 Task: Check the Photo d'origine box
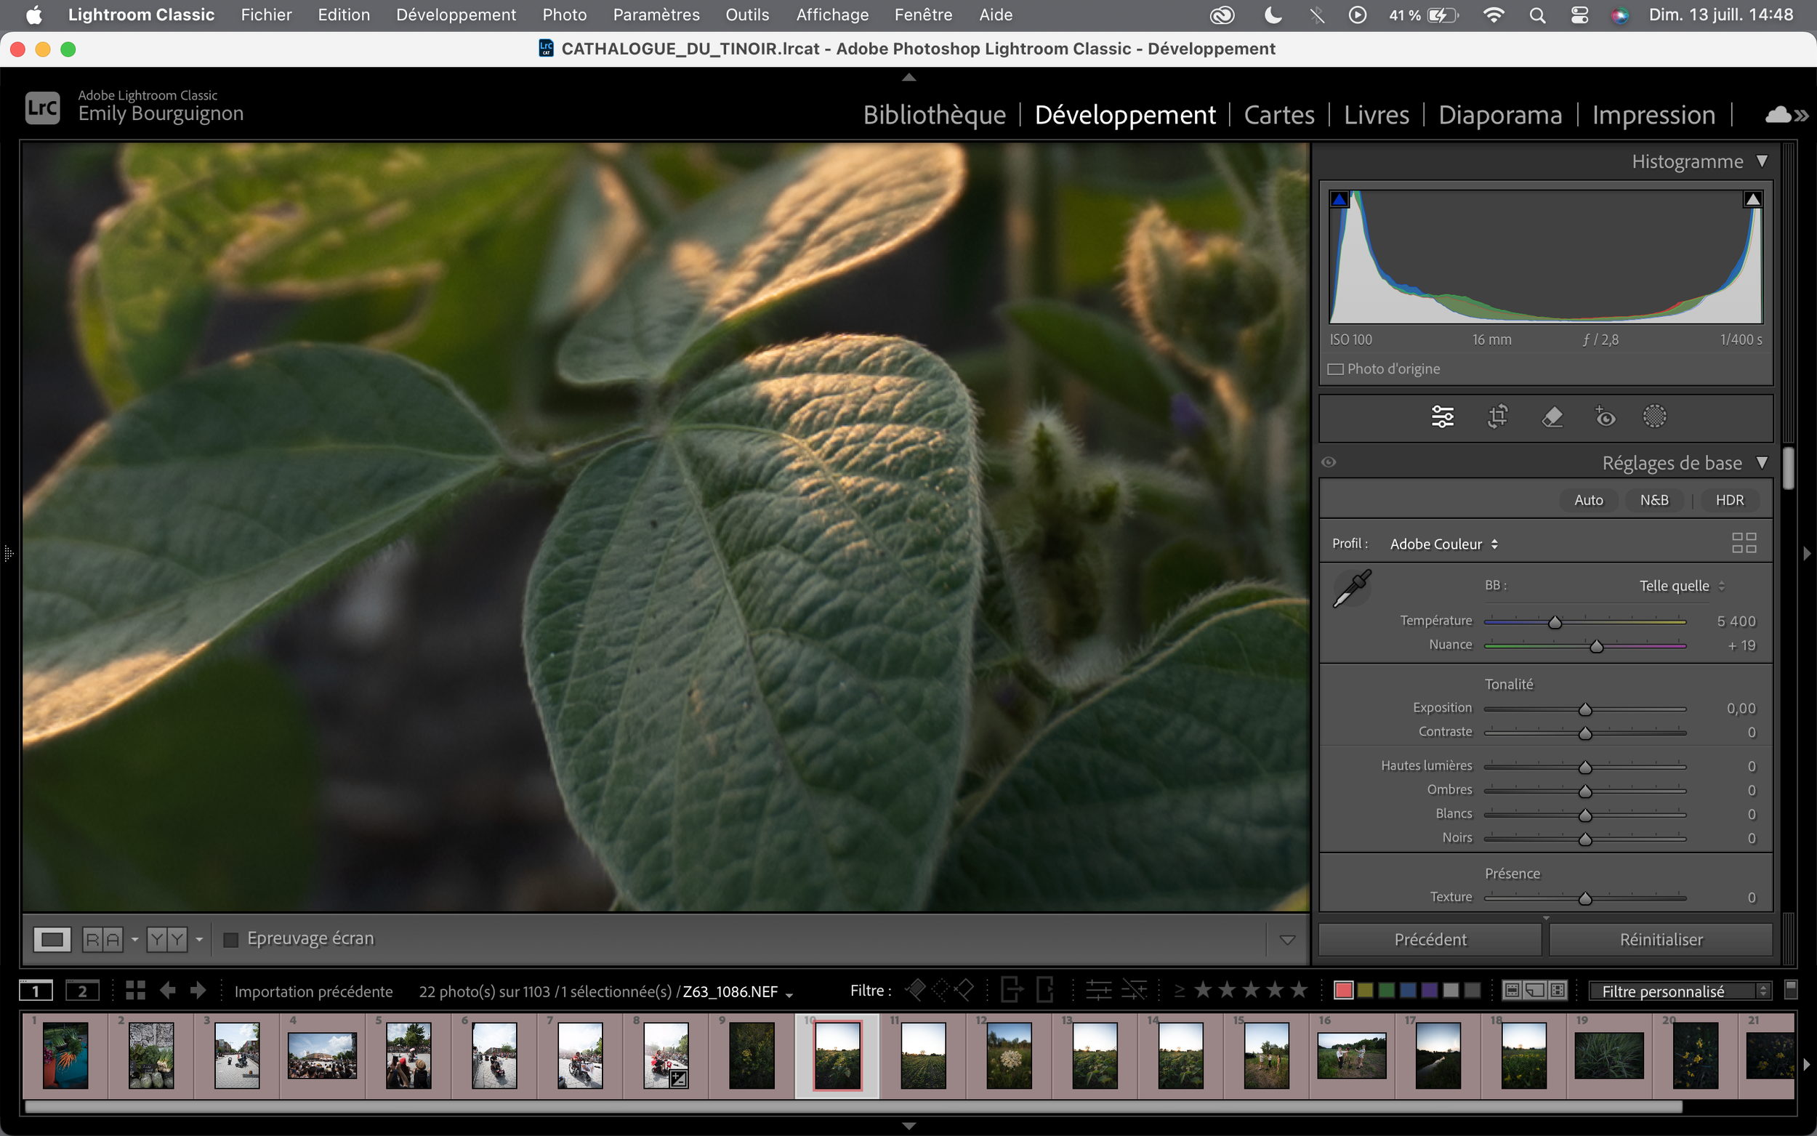1336,369
